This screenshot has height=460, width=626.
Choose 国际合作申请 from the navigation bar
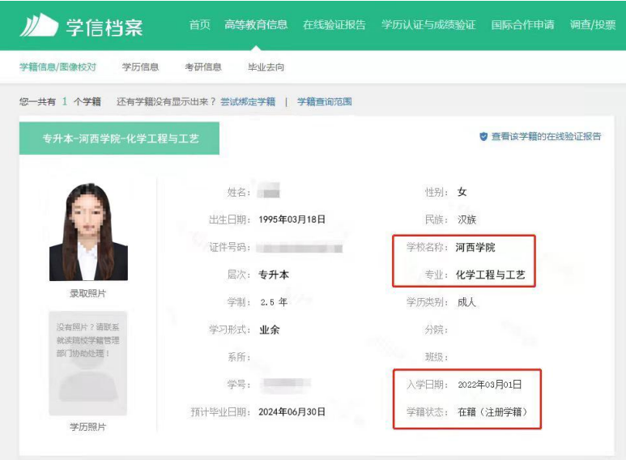pyautogui.click(x=522, y=25)
